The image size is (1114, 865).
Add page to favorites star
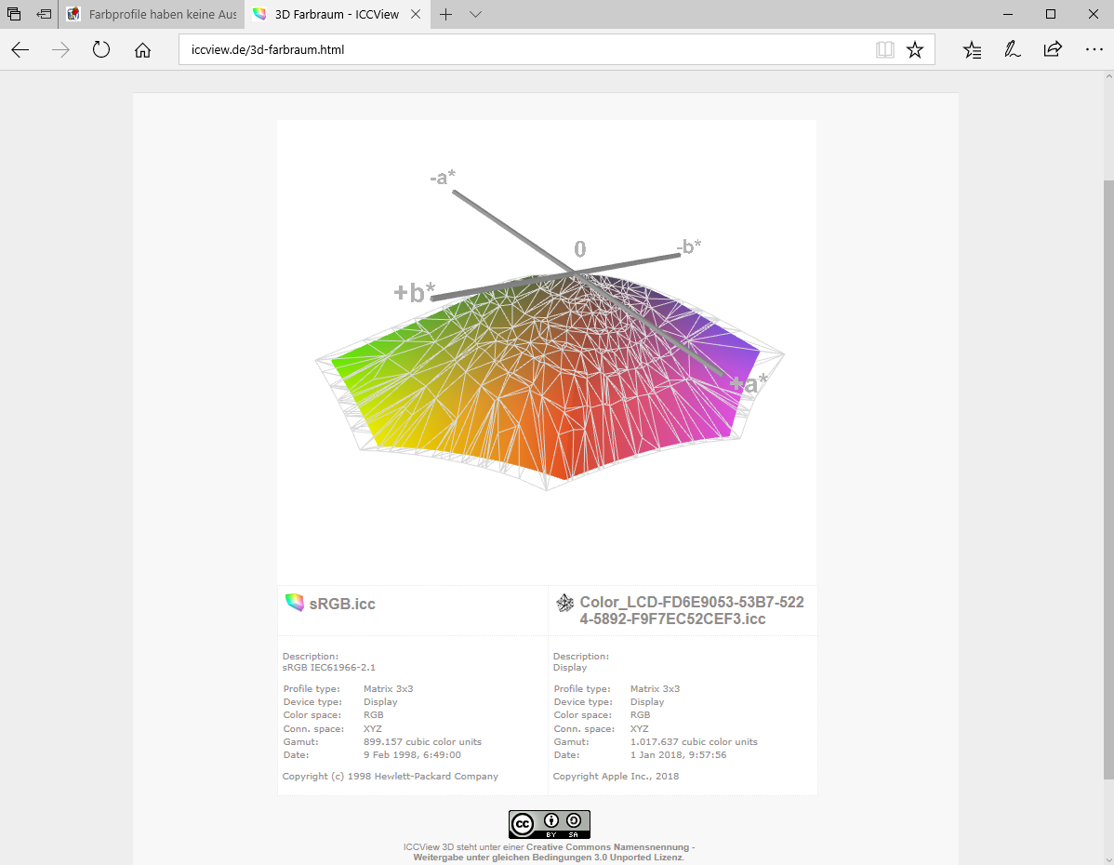(915, 50)
